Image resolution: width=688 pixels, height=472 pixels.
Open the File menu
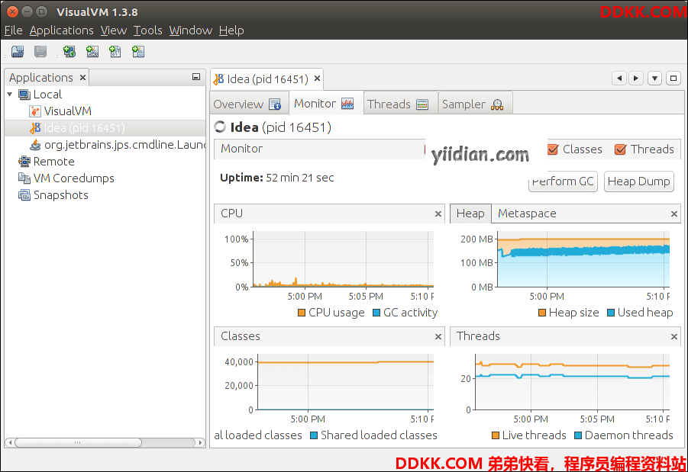click(x=13, y=31)
